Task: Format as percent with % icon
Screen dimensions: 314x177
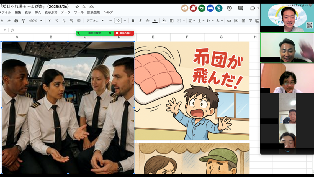Action: tap(57, 21)
